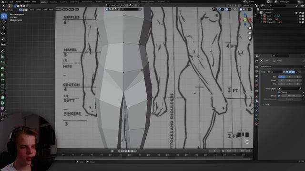Switch to the Sculpting workspace tab

(x=63, y=2)
